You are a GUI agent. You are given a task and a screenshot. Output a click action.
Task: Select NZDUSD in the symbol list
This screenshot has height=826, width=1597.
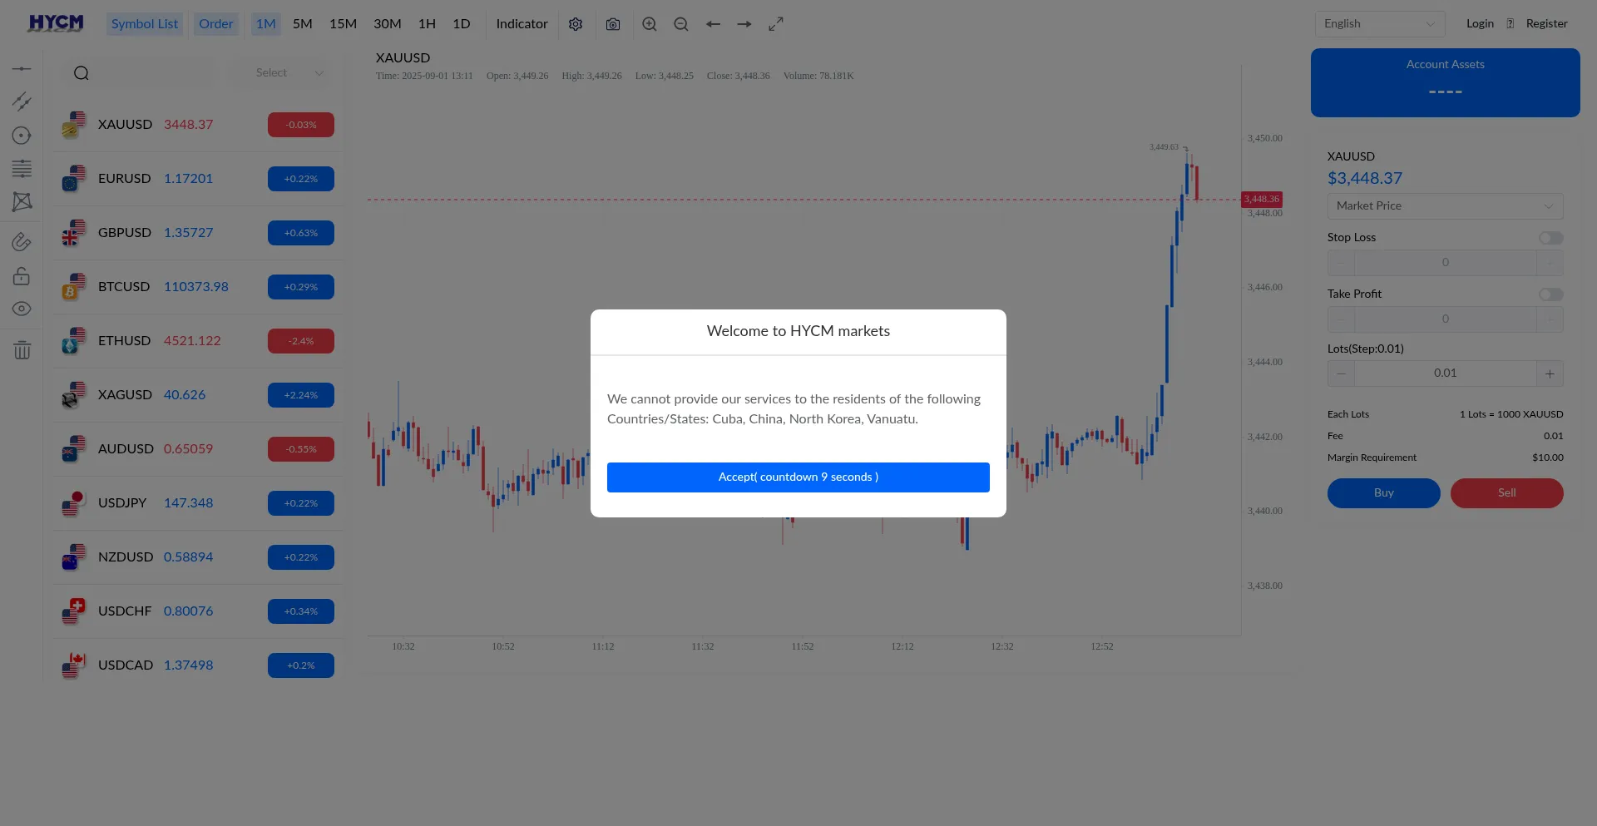point(198,557)
